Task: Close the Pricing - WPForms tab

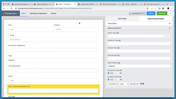Action: pos(141,4)
